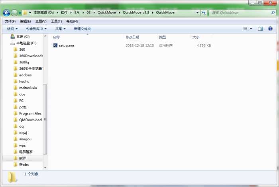
Task: Click the qq folder icon
Action: point(16,126)
